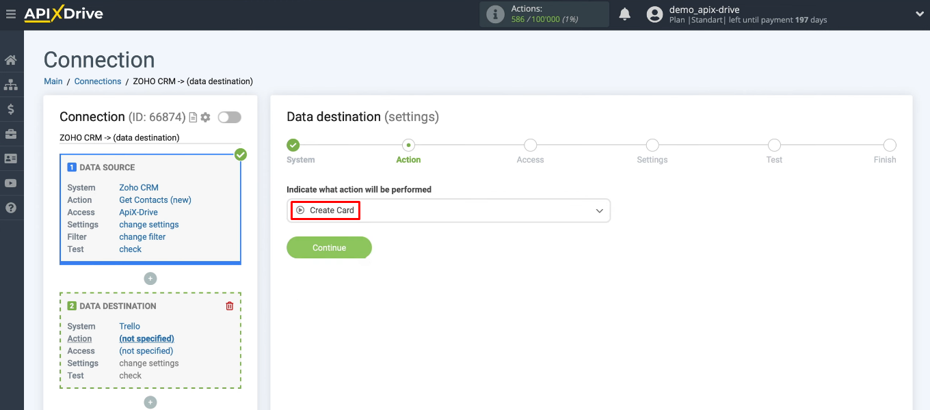Open the video tutorials icon in sidebar

[x=11, y=183]
